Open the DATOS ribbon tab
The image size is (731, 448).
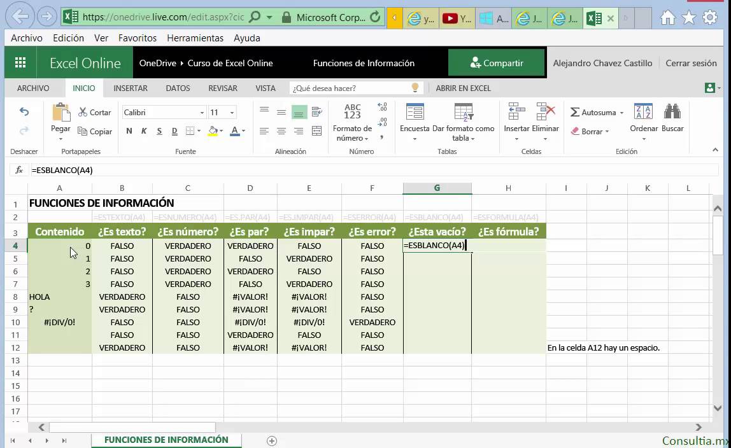tap(178, 88)
